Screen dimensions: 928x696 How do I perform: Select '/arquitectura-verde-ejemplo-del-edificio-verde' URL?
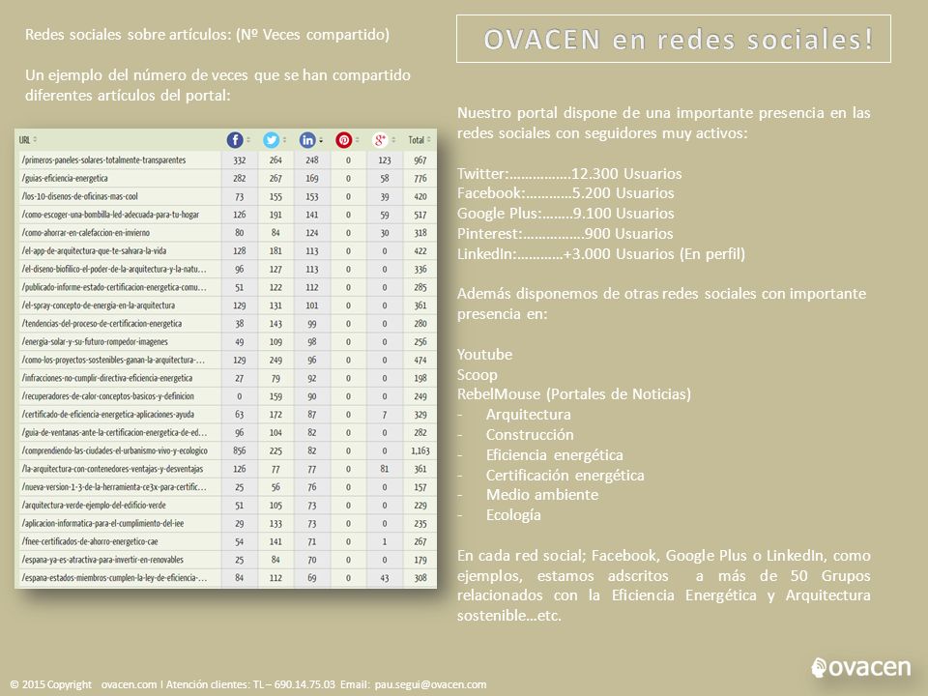coord(94,506)
